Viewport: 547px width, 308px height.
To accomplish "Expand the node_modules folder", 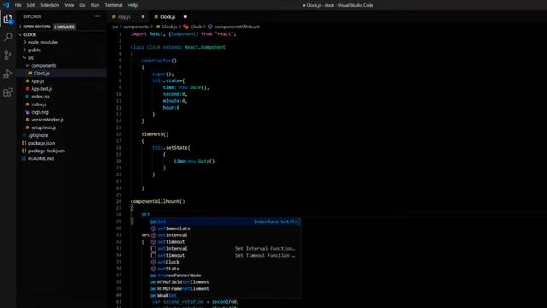I will [x=44, y=42].
